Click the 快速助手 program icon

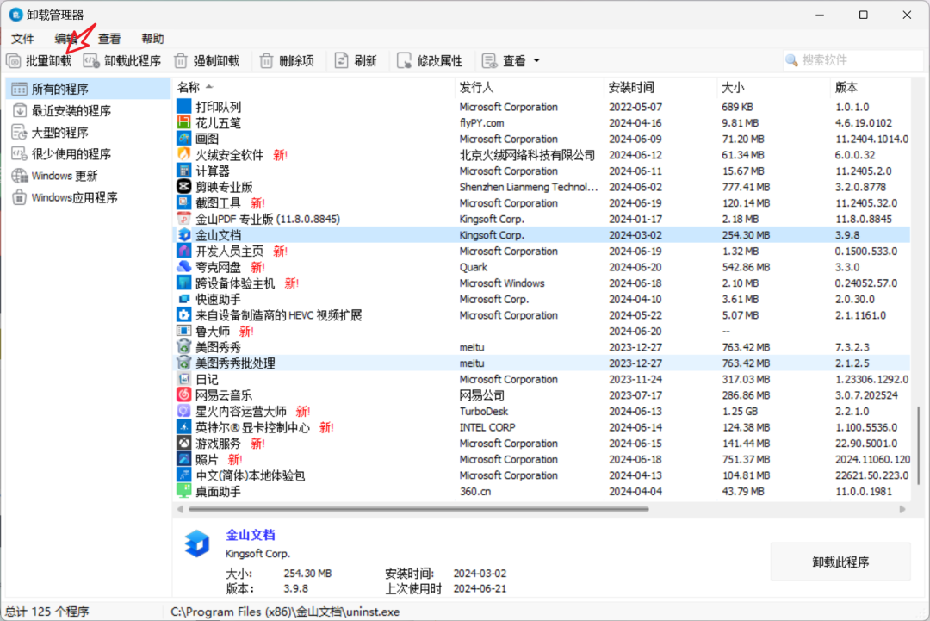[x=184, y=299]
